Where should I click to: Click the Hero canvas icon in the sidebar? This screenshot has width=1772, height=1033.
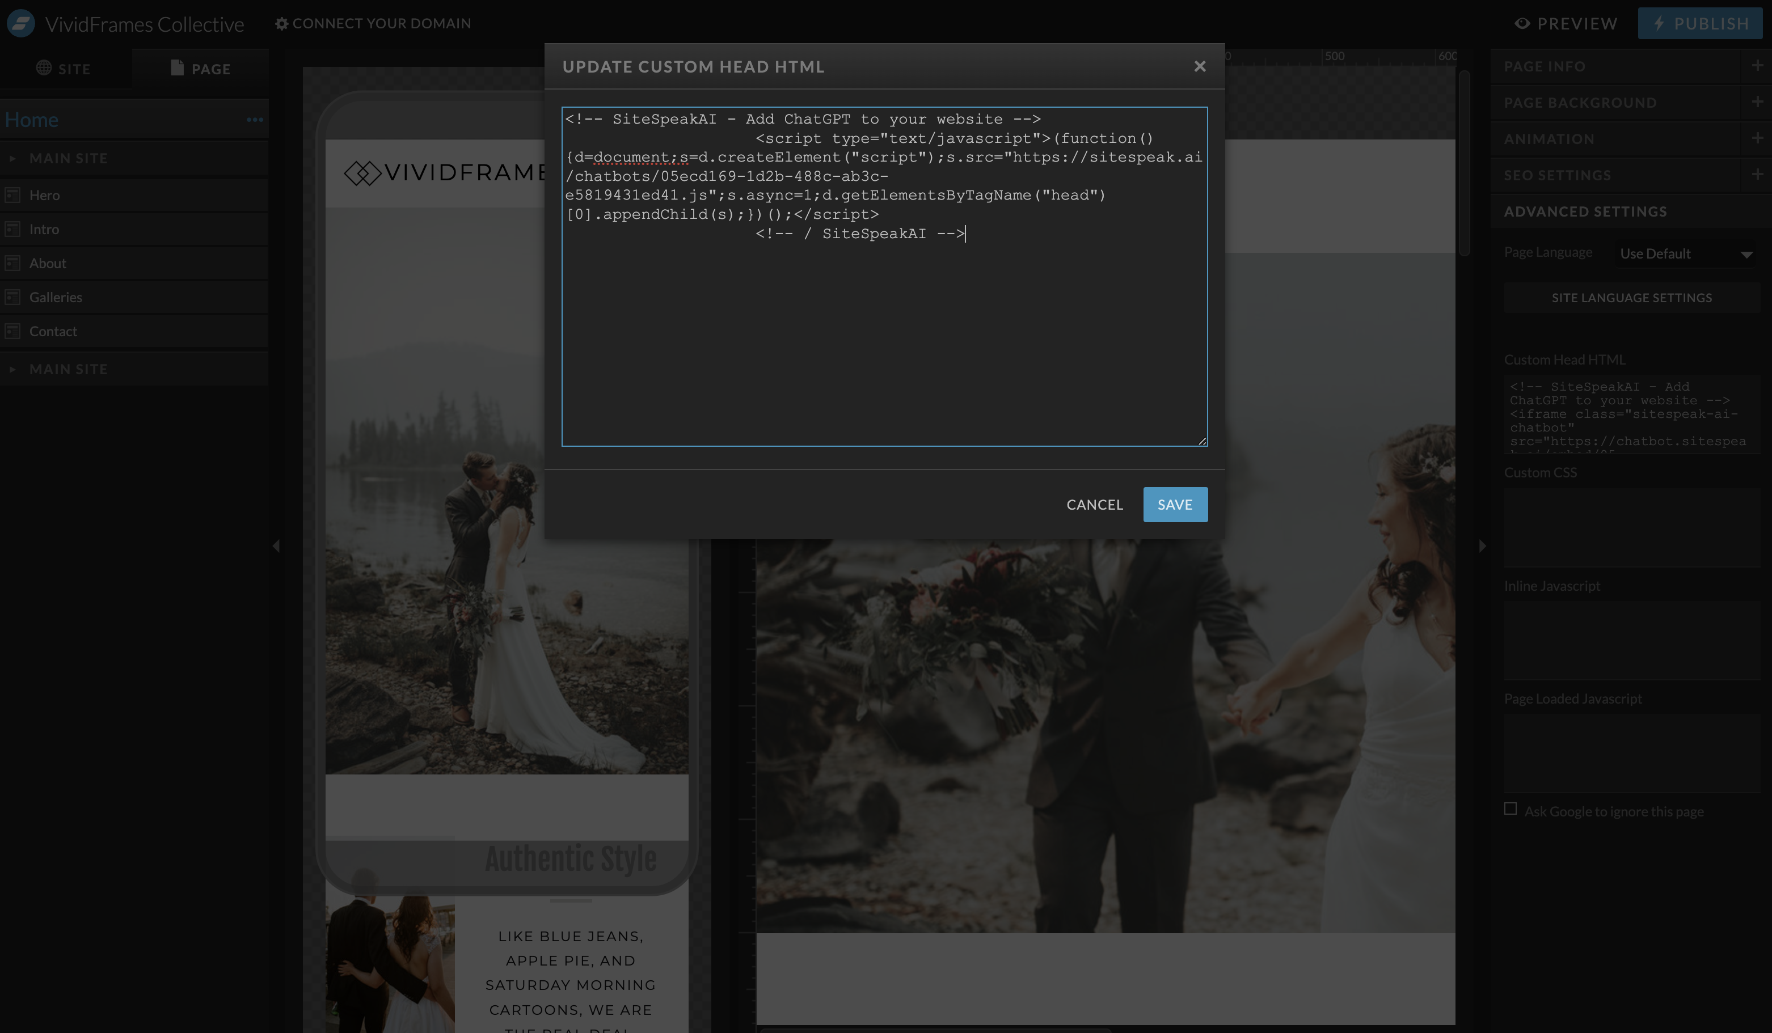[x=12, y=196]
